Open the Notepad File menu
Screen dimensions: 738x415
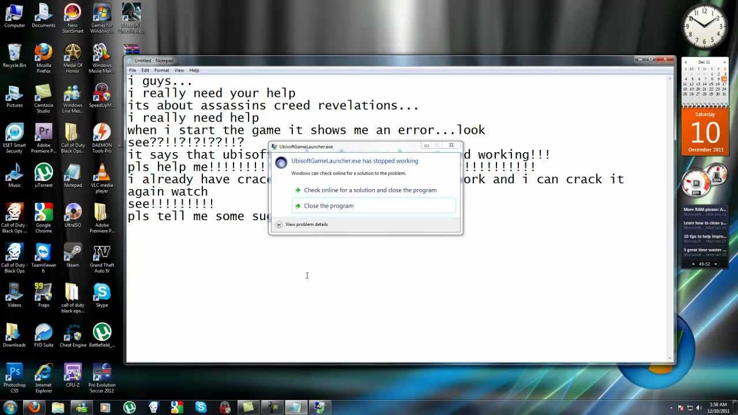[133, 70]
